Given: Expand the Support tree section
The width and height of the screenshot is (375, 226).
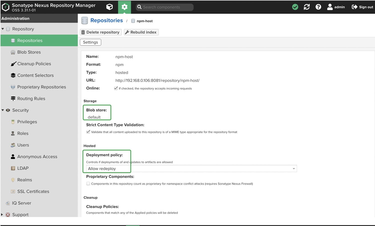Looking at the screenshot, I should (2, 214).
